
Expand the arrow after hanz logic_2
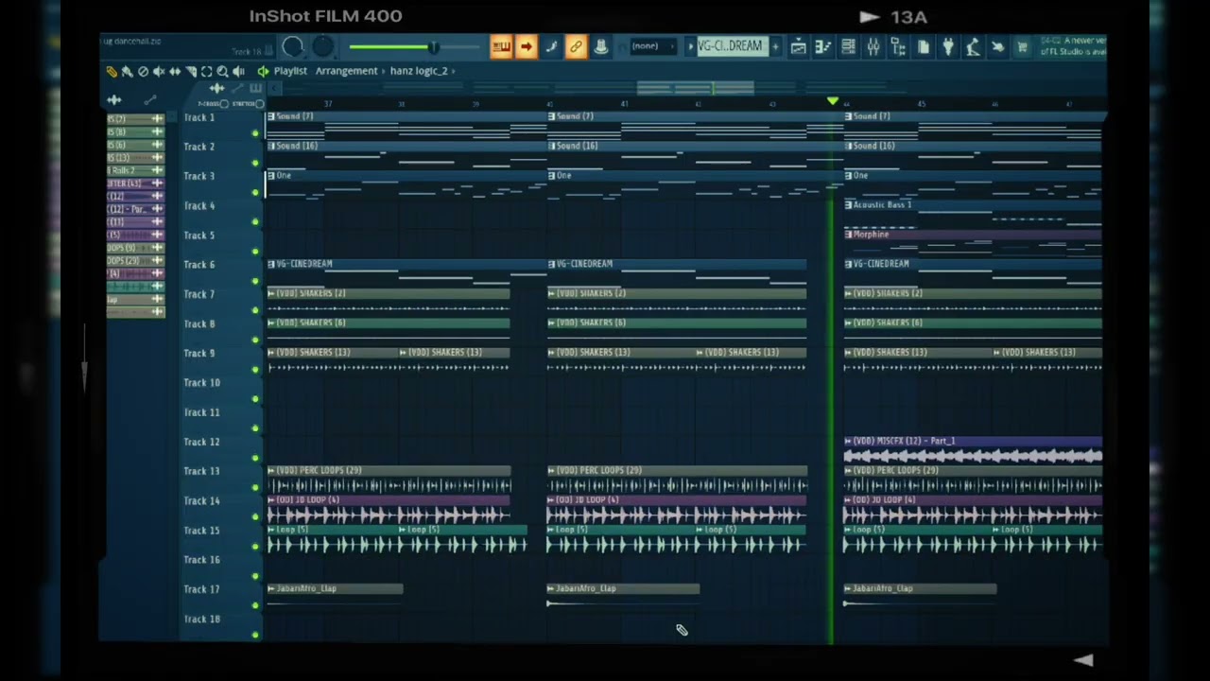[x=454, y=71]
